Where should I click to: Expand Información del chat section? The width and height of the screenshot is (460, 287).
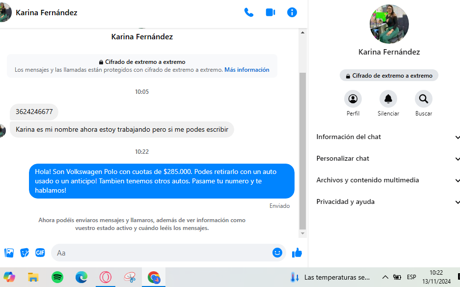tap(388, 137)
